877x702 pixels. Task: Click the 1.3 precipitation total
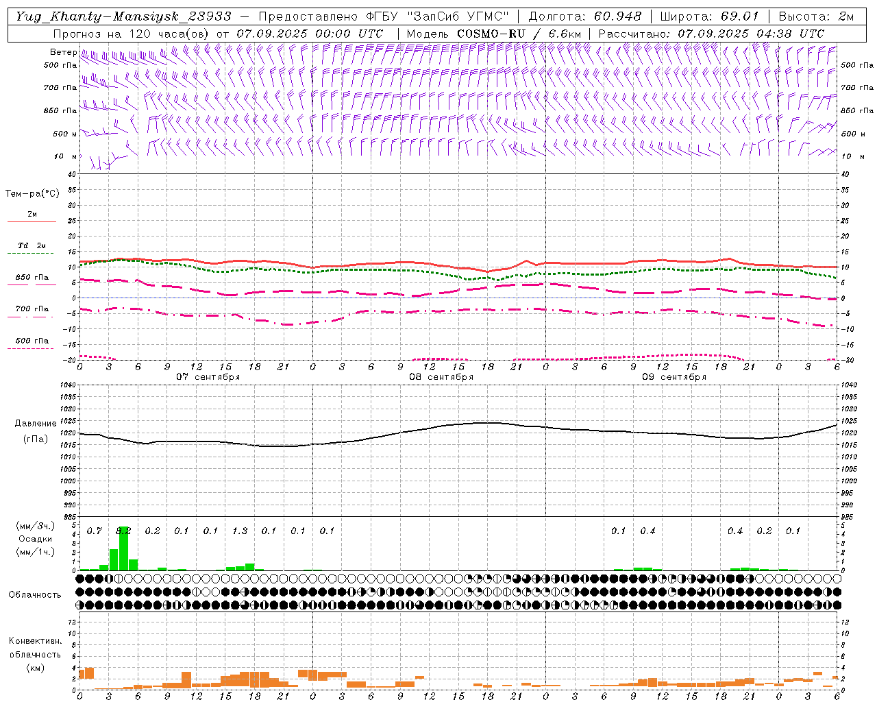tap(240, 531)
